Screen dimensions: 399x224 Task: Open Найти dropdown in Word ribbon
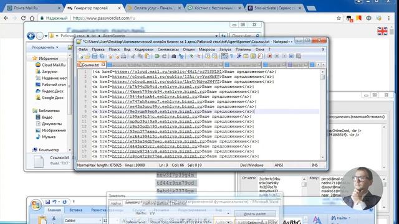tap(341, 218)
